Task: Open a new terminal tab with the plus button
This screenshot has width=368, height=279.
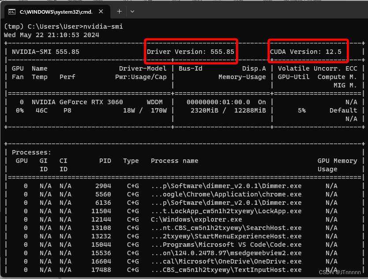Action: pos(119,11)
